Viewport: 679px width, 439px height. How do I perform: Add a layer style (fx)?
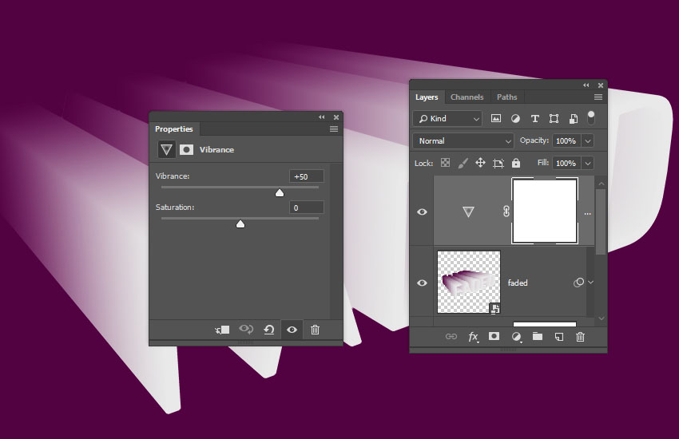(473, 337)
